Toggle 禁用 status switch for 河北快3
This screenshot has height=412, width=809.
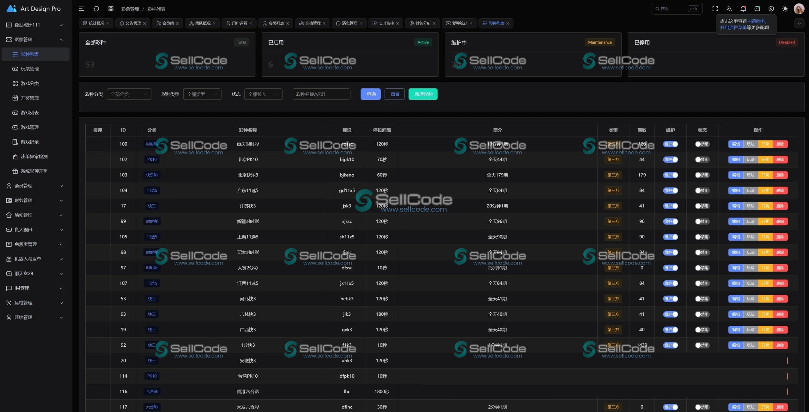pos(702,299)
